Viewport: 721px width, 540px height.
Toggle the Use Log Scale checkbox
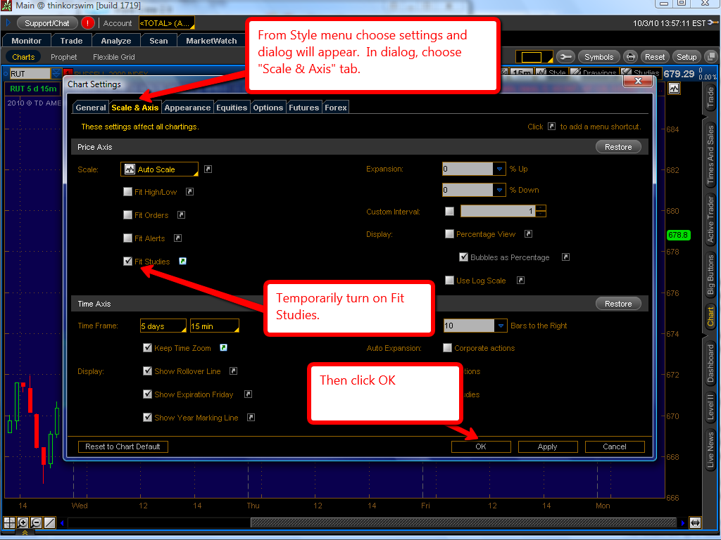[449, 281]
